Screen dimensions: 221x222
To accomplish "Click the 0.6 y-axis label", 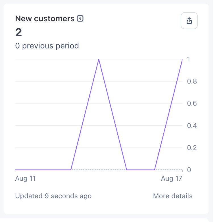I will tap(192, 103).
